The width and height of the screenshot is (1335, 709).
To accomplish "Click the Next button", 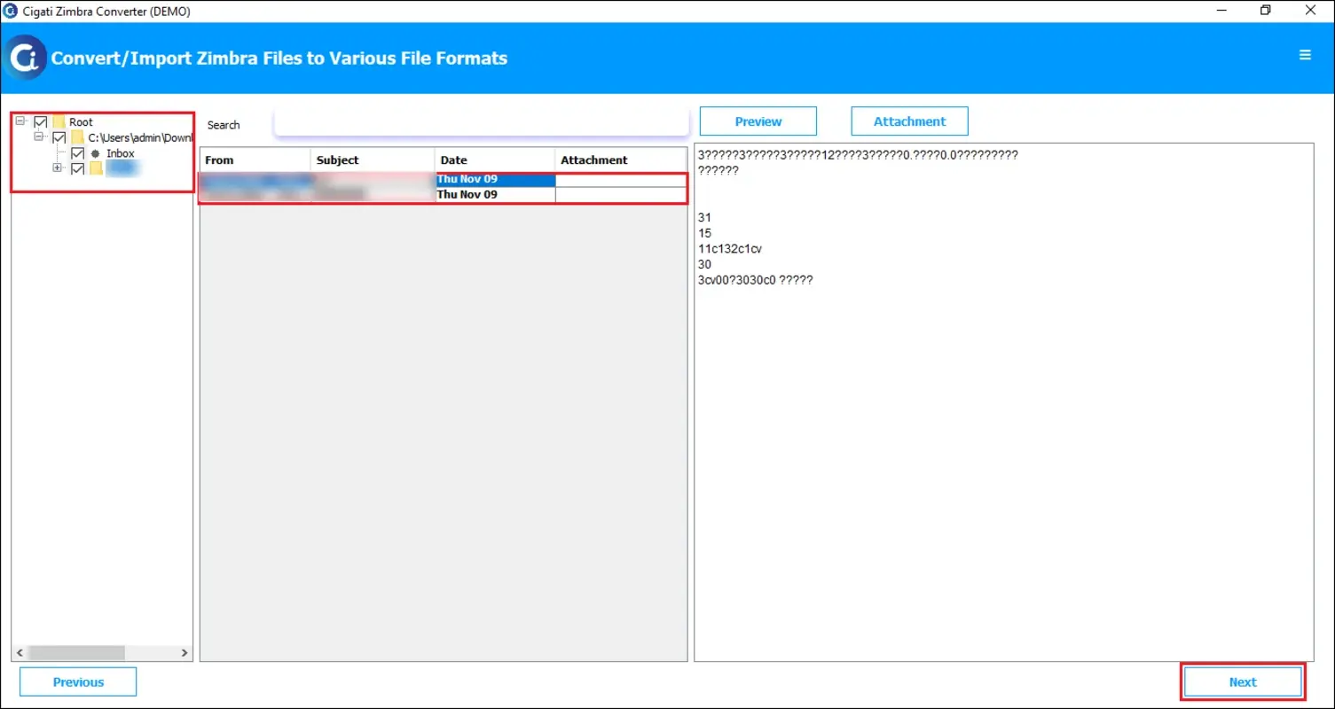I will pos(1243,682).
